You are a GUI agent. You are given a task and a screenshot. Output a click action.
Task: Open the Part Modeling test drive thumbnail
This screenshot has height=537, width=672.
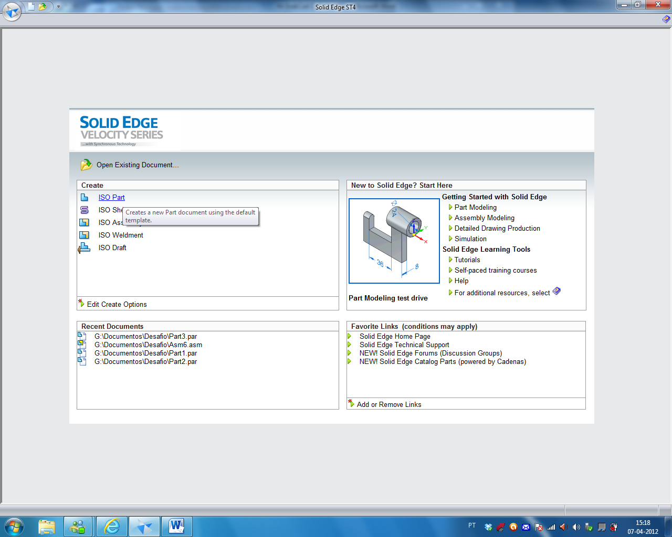394,241
